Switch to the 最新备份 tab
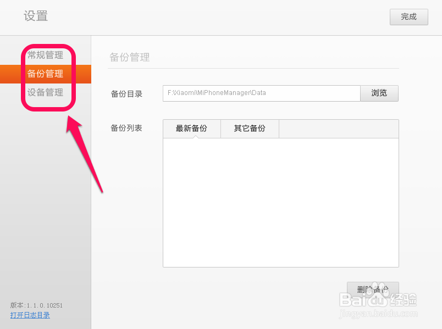442x329 pixels. point(191,129)
